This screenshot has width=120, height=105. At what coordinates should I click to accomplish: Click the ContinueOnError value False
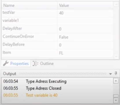click(x=64, y=37)
